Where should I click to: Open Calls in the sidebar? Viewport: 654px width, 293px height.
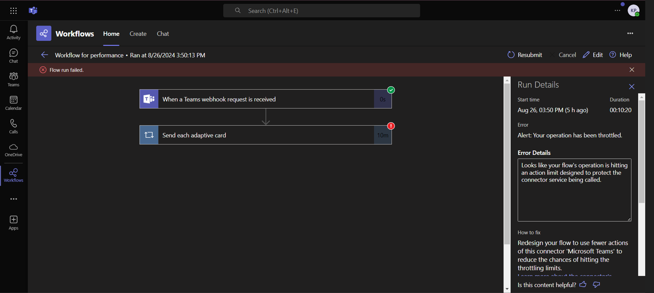14,127
